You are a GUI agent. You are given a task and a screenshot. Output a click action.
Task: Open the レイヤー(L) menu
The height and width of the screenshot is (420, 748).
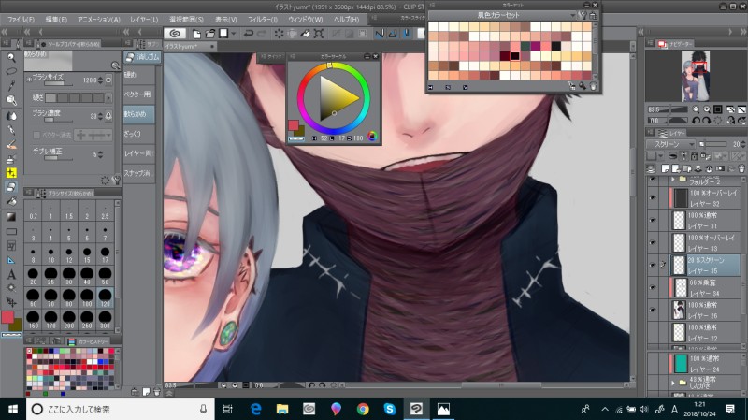click(144, 20)
